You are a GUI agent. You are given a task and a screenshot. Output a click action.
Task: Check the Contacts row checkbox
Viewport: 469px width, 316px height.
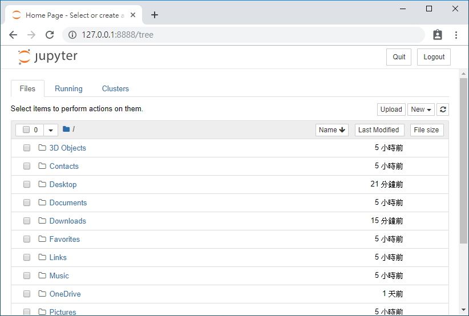tap(27, 166)
